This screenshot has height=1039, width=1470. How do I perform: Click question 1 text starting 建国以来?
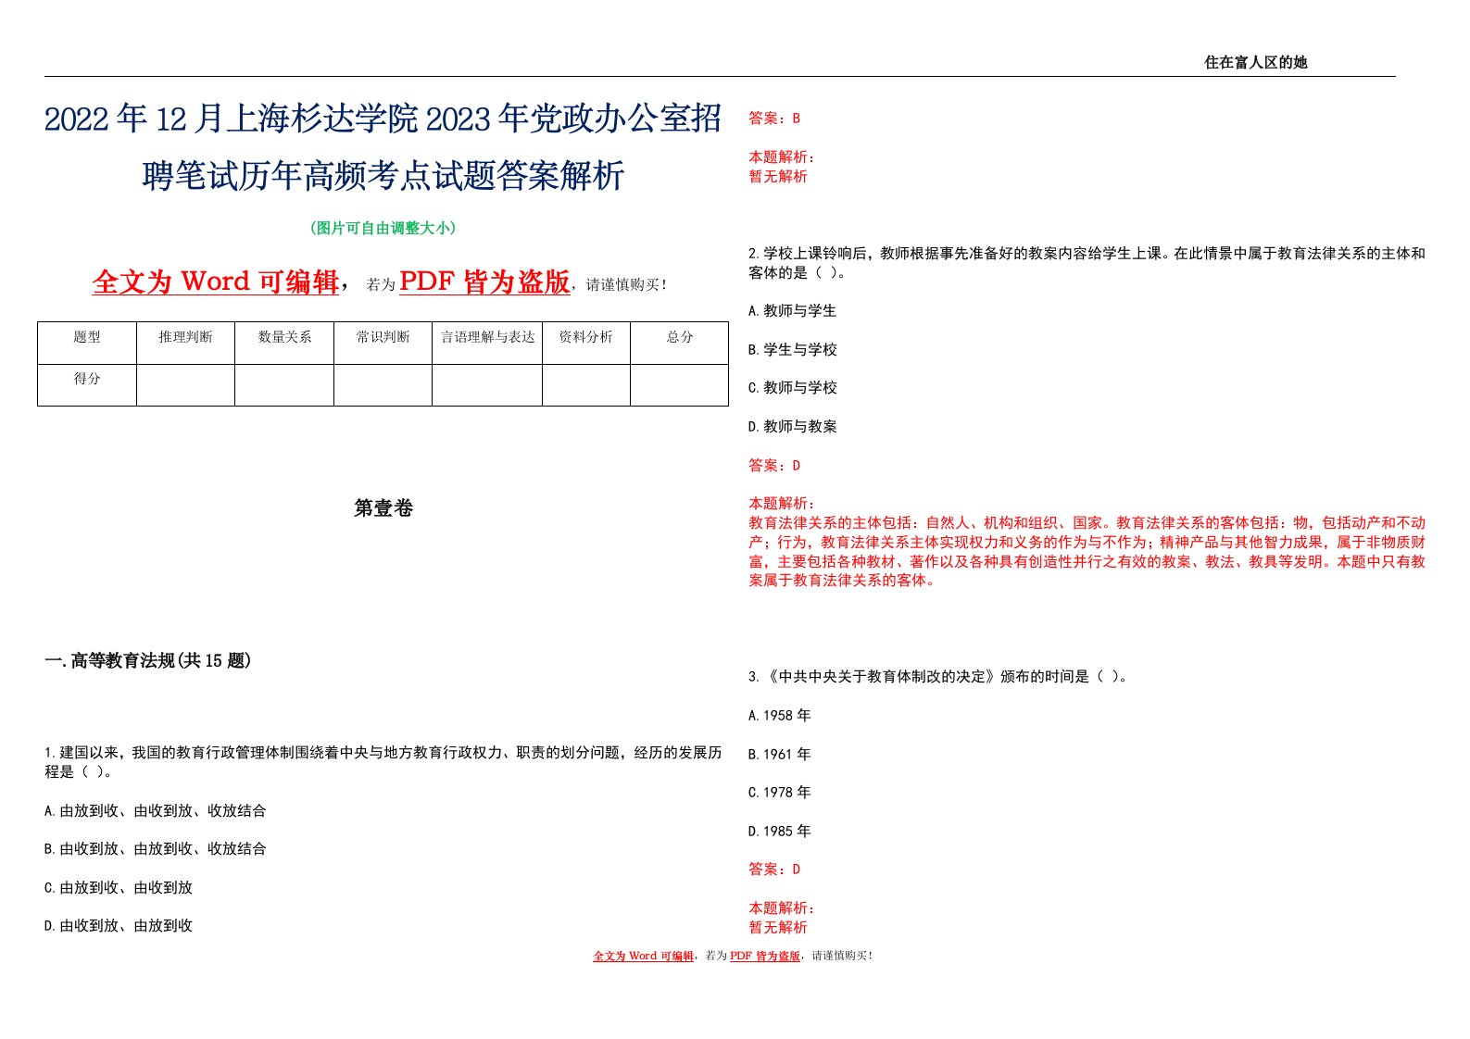pyautogui.click(x=383, y=762)
